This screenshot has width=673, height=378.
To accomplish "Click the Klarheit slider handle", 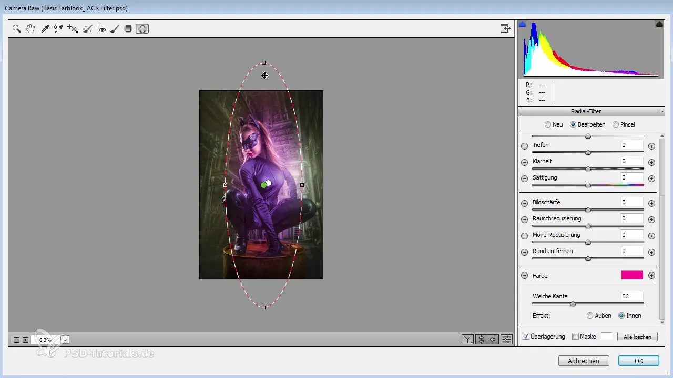I will 588,169.
